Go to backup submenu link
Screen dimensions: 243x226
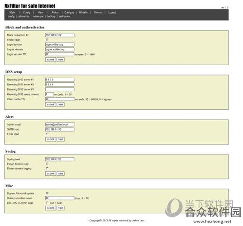[x=51, y=16]
